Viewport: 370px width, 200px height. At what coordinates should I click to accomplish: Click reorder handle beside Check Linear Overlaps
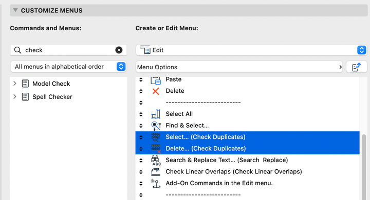tap(141, 172)
